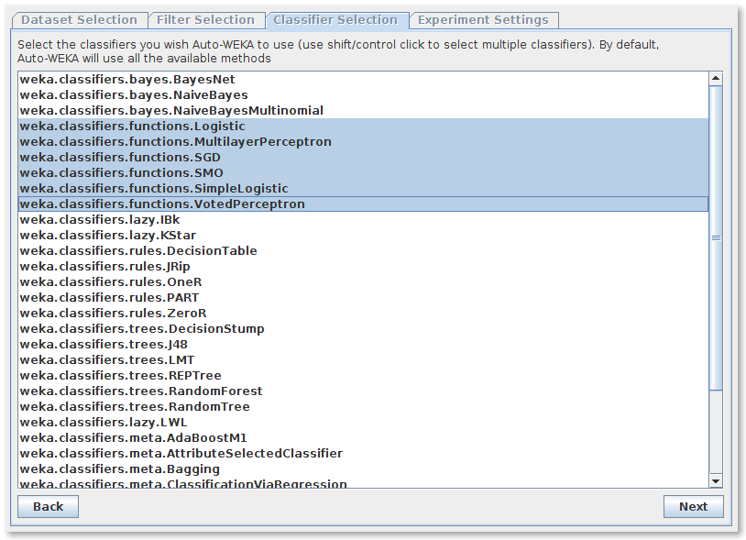Choose weka.classifiers.rules.DecisionTable

[364, 250]
